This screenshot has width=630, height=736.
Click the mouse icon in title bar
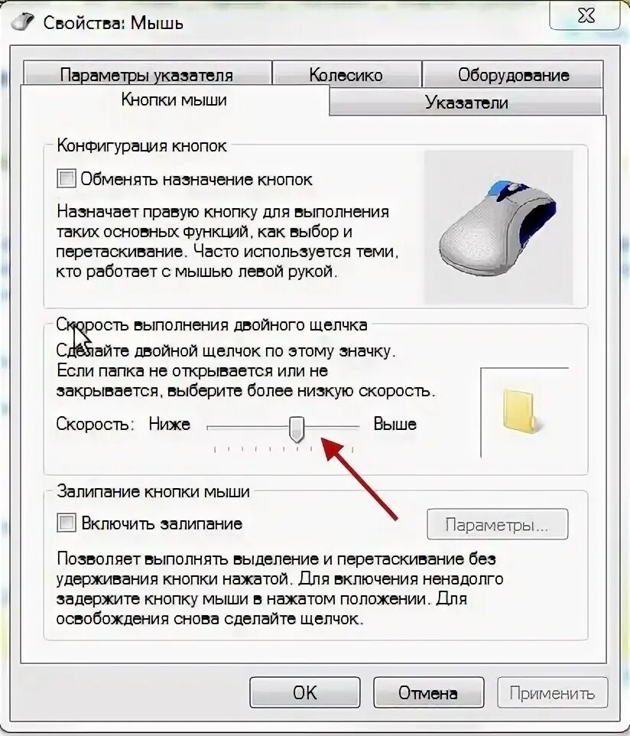pyautogui.click(x=22, y=21)
